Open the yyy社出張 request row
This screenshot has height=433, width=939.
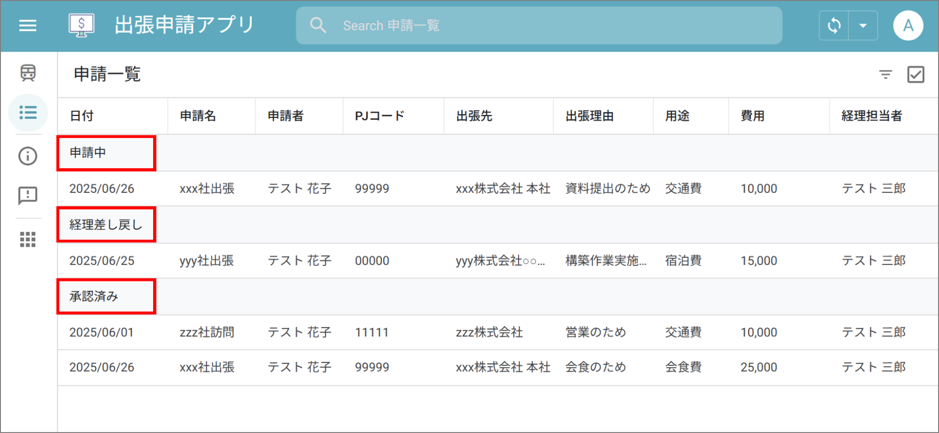(498, 261)
